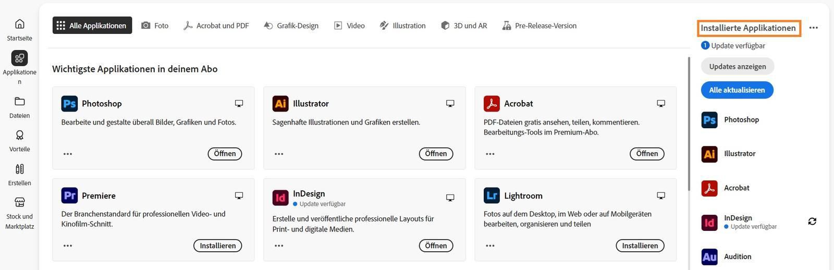The image size is (834, 270).
Task: Click Audition name in installed list
Action: 738,256
